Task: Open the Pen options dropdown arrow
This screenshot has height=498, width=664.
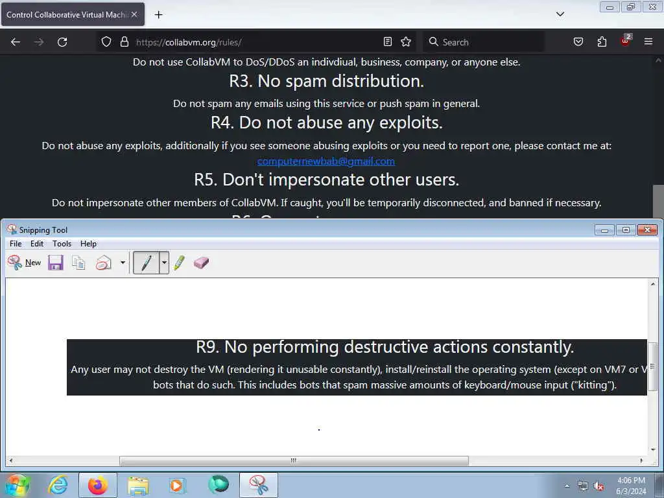Action: pyautogui.click(x=164, y=263)
